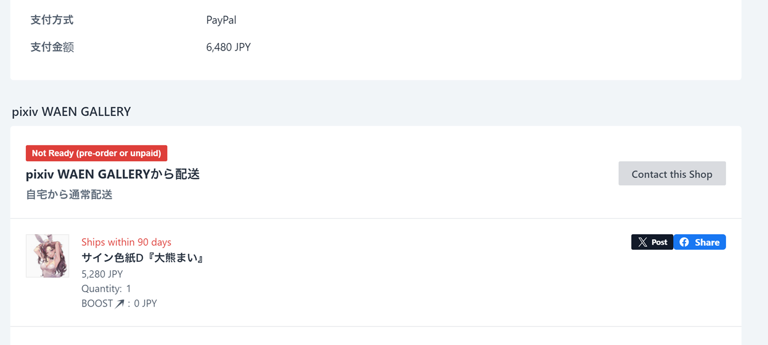Select the PayPal payment method text
Viewport: 768px width, 345px height.
[221, 20]
